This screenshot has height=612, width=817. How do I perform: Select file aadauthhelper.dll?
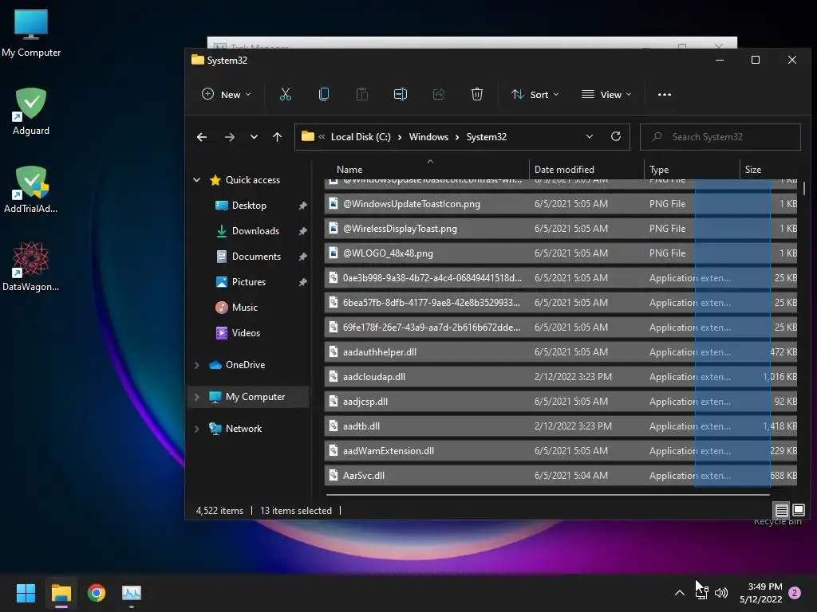560,352
